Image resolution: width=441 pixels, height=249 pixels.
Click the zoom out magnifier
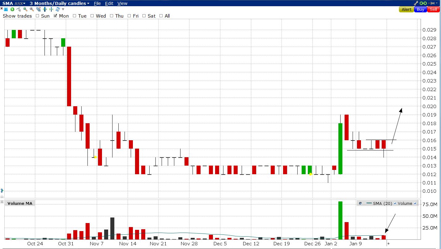tap(32, 9)
